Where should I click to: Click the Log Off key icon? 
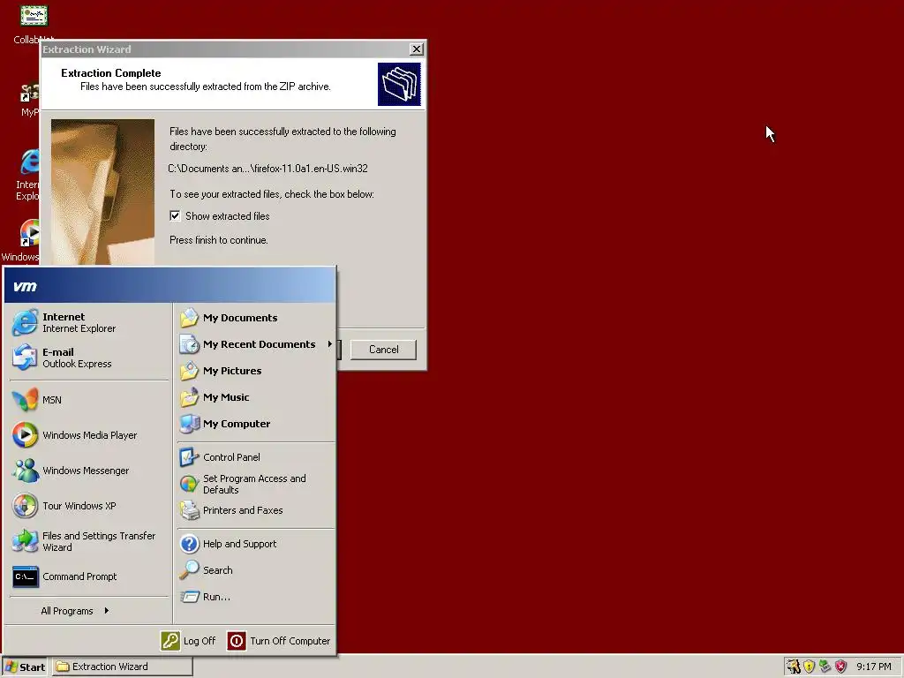pyautogui.click(x=170, y=641)
